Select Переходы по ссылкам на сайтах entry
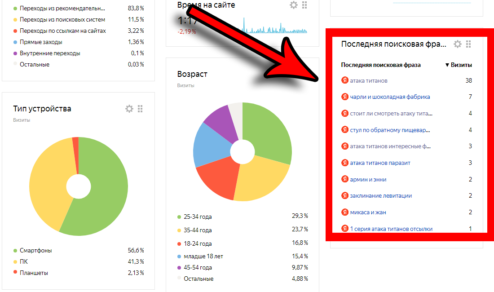Screen dimensions: 494x292 63,31
